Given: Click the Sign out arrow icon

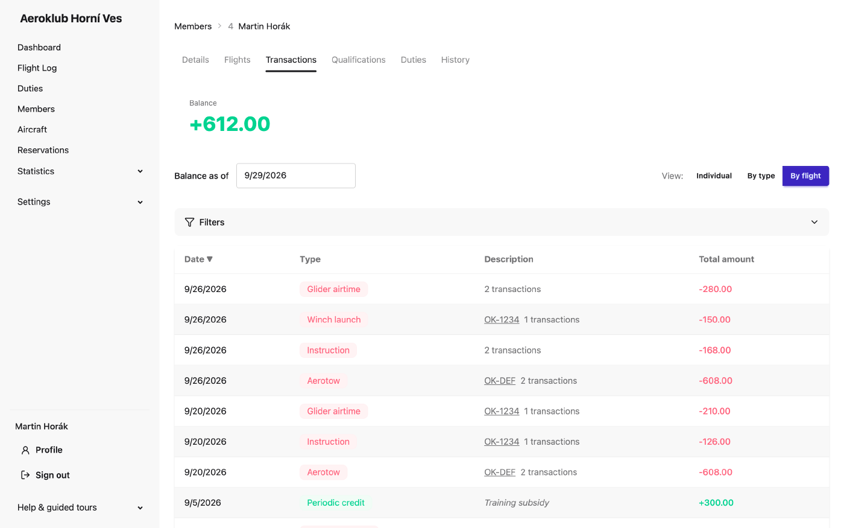Looking at the screenshot, I should (x=25, y=475).
